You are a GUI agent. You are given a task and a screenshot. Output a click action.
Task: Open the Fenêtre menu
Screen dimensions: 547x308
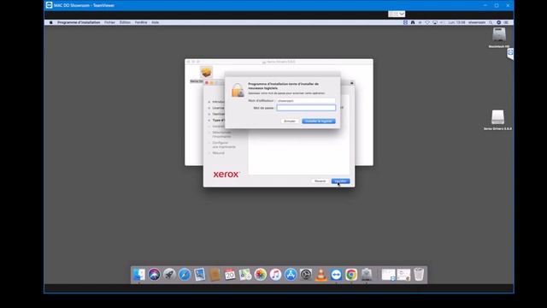[x=141, y=22]
